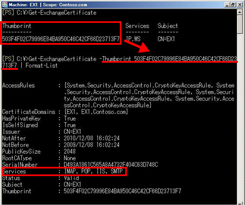Click 'IP.WS' services value
Viewport: 245px width, 205px height.
click(133, 39)
